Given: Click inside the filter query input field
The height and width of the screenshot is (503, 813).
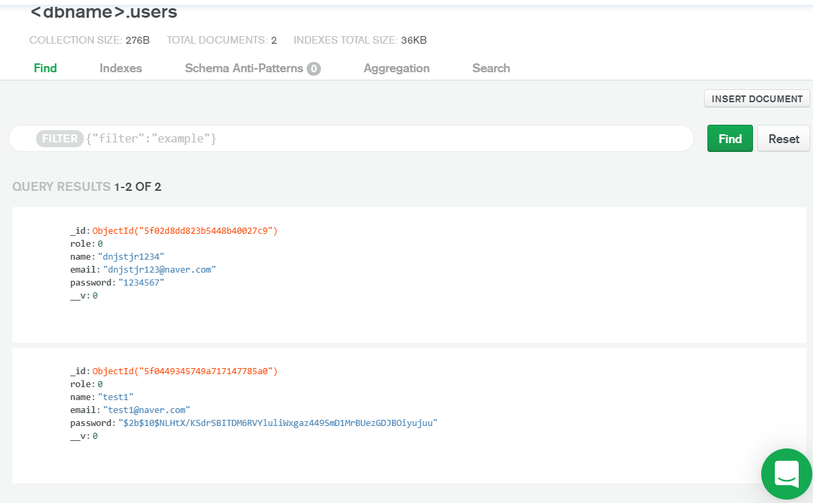Looking at the screenshot, I should pos(341,138).
